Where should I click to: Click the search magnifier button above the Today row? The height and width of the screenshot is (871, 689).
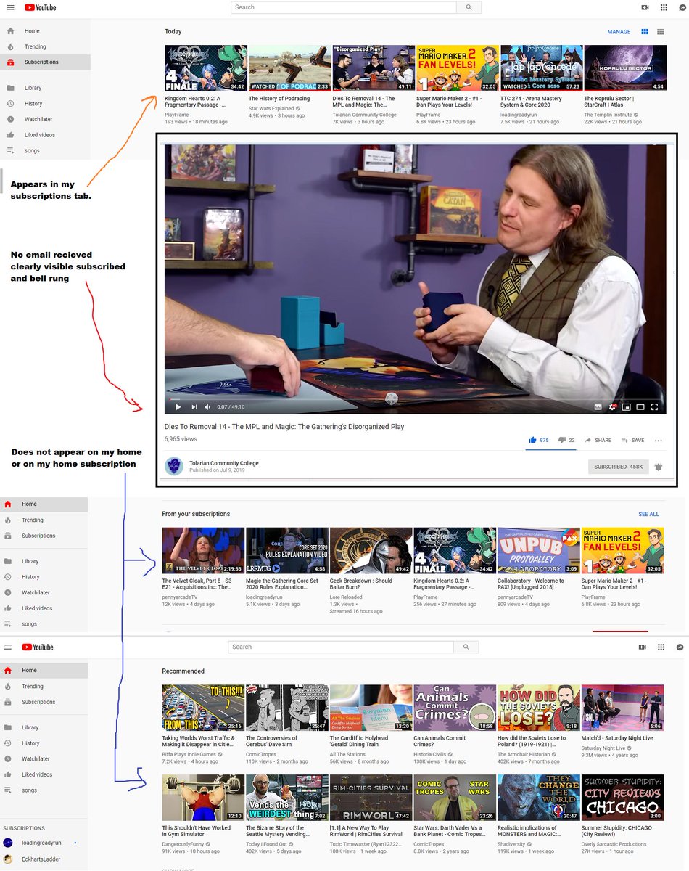tap(469, 7)
